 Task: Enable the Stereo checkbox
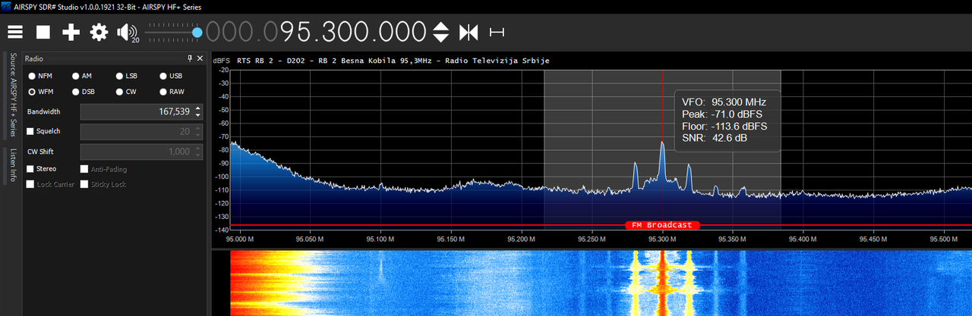(30, 169)
